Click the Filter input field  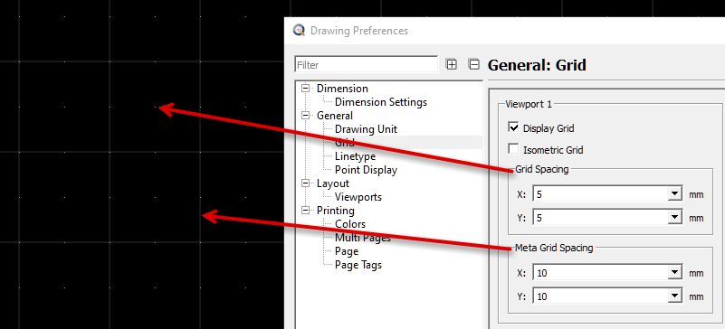(367, 65)
